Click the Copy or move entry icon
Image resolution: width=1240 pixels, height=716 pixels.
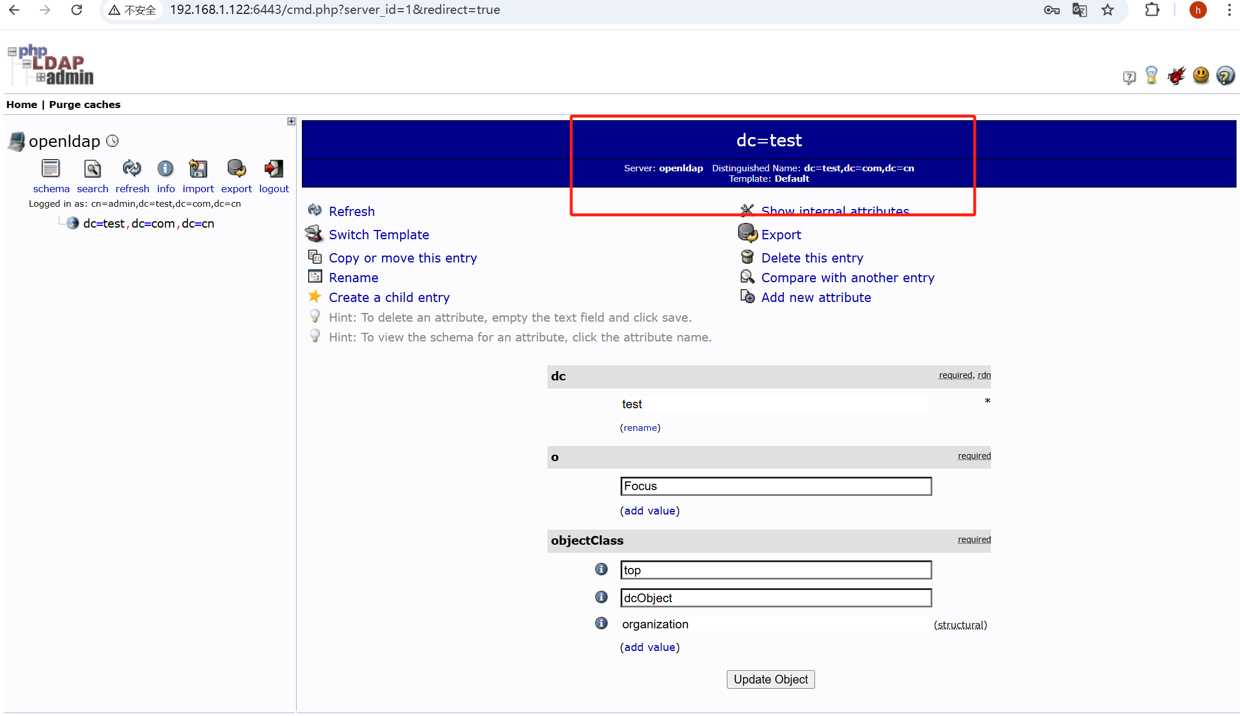coord(315,256)
